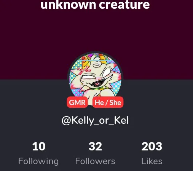Viewport: 193px width, 171px height.
Task: Click the 'unknown creature' display name
Action: tap(95, 5)
